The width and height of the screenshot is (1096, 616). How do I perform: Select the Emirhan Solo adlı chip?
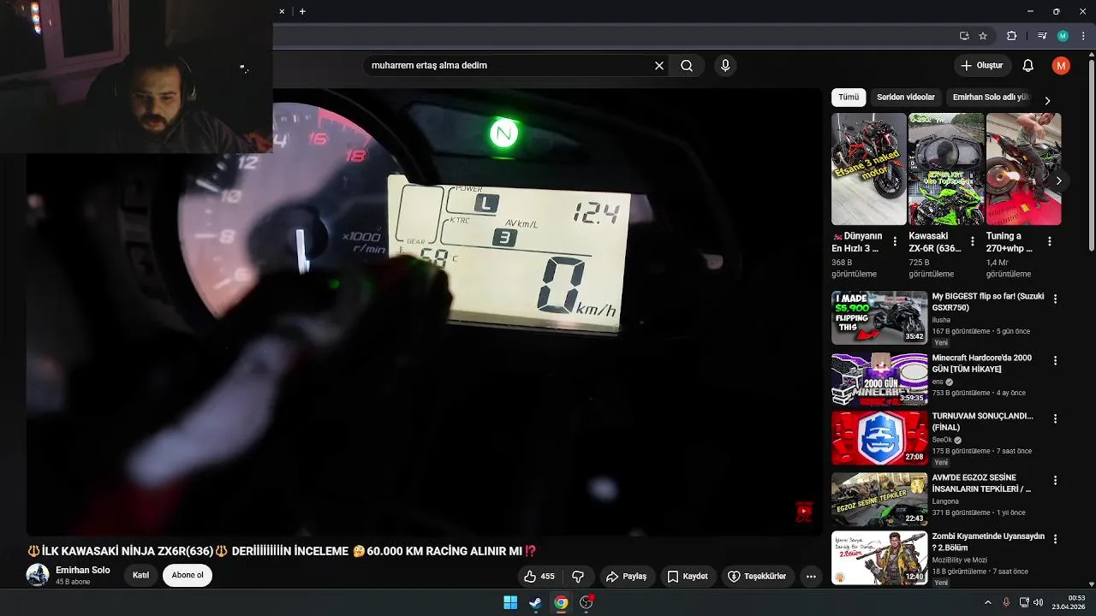[x=991, y=98]
